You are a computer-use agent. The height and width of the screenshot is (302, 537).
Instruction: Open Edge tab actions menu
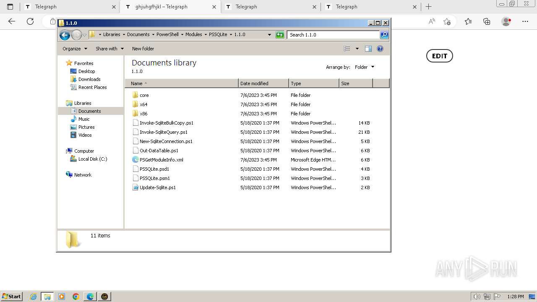10,7
